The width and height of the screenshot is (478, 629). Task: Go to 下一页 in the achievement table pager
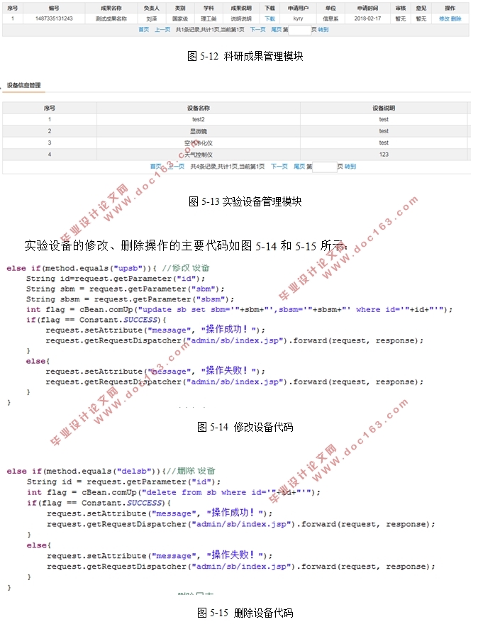coord(257,30)
